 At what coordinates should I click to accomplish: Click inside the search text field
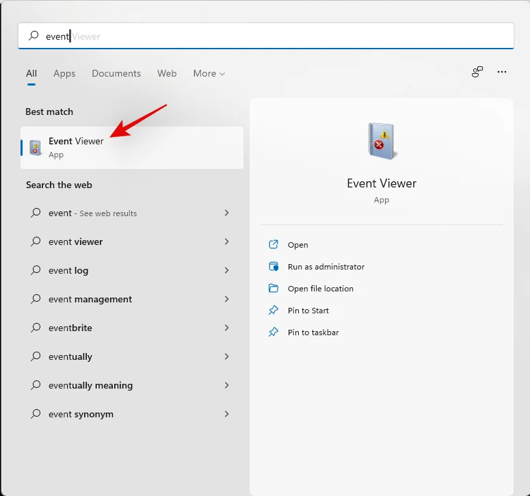266,36
